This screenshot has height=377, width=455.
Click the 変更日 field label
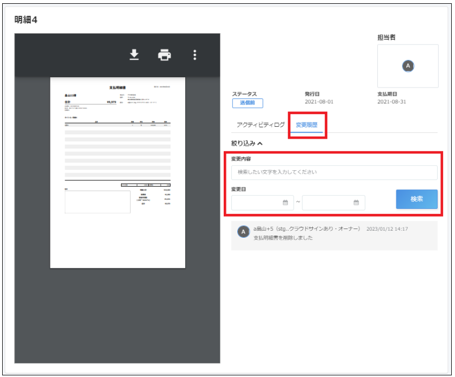click(238, 189)
